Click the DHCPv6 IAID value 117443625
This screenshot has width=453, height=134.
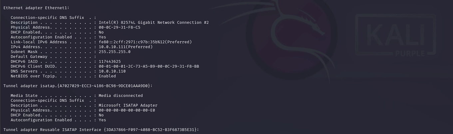coord(110,61)
